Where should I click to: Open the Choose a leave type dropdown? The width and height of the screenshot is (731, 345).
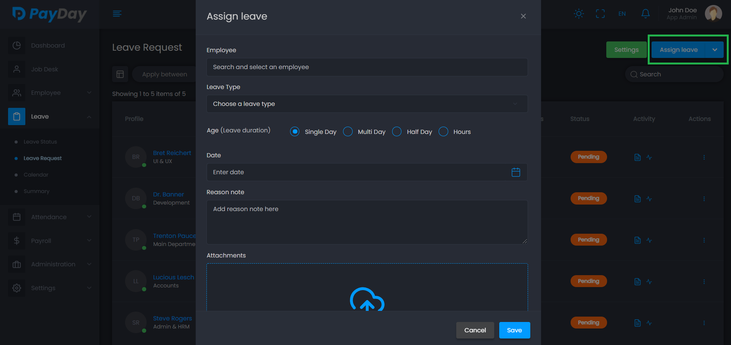click(367, 104)
